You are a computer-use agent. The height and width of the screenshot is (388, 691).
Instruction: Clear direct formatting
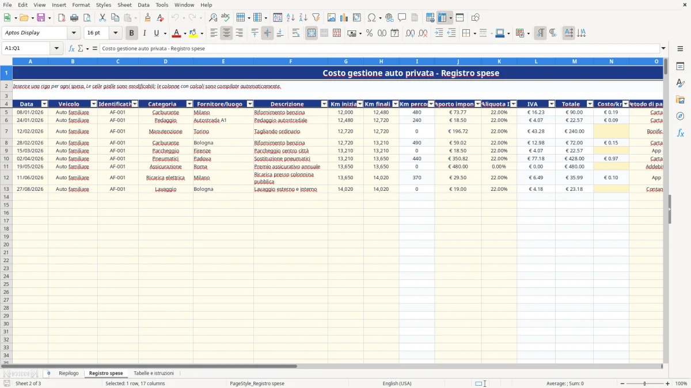tap(161, 18)
